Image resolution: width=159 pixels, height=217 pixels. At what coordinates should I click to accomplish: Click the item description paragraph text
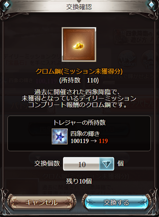pos(79,99)
